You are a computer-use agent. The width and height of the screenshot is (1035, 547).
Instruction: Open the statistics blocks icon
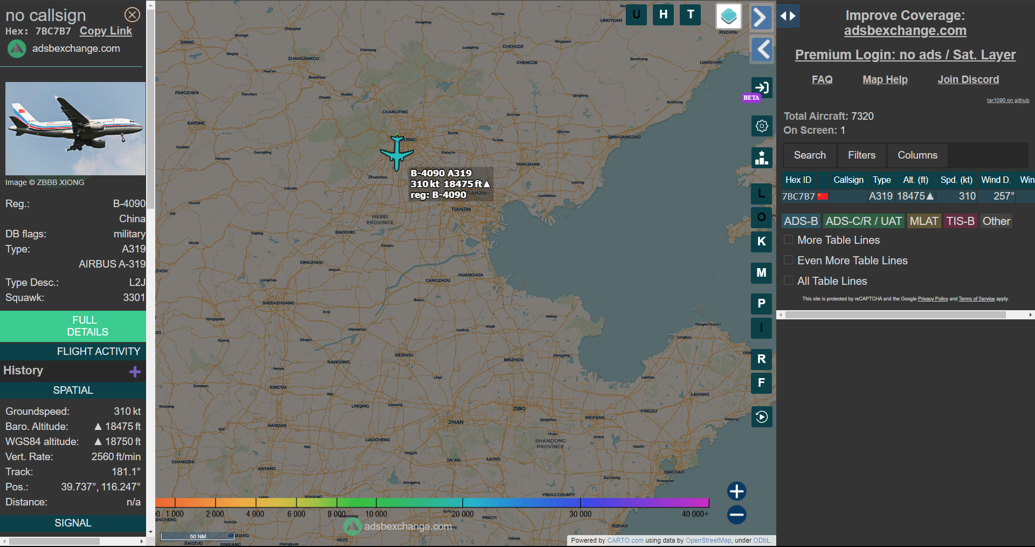pos(762,158)
